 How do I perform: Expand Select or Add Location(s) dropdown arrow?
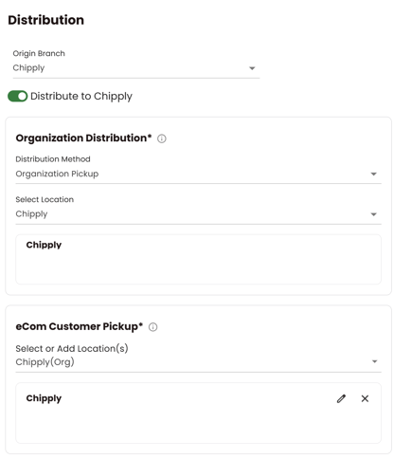tap(375, 361)
